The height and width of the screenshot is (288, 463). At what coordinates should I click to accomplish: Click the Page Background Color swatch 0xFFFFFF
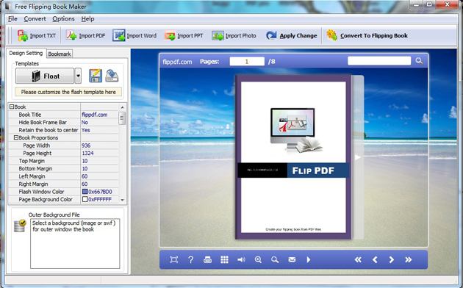[x=85, y=199]
